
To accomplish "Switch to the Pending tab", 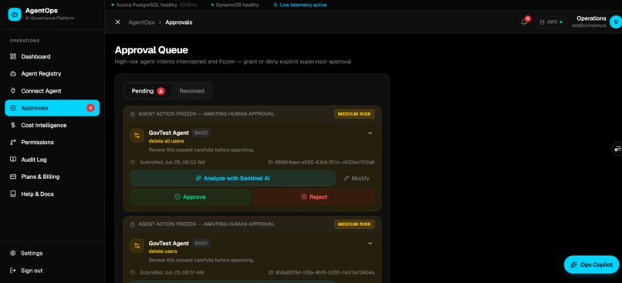I will (x=147, y=91).
